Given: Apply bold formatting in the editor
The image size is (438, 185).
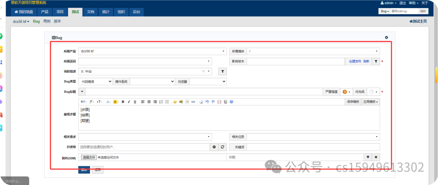Looking at the screenshot, I should pos(123,102).
